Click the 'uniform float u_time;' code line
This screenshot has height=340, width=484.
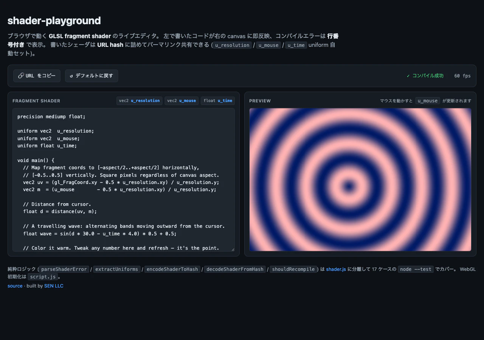pos(47,146)
